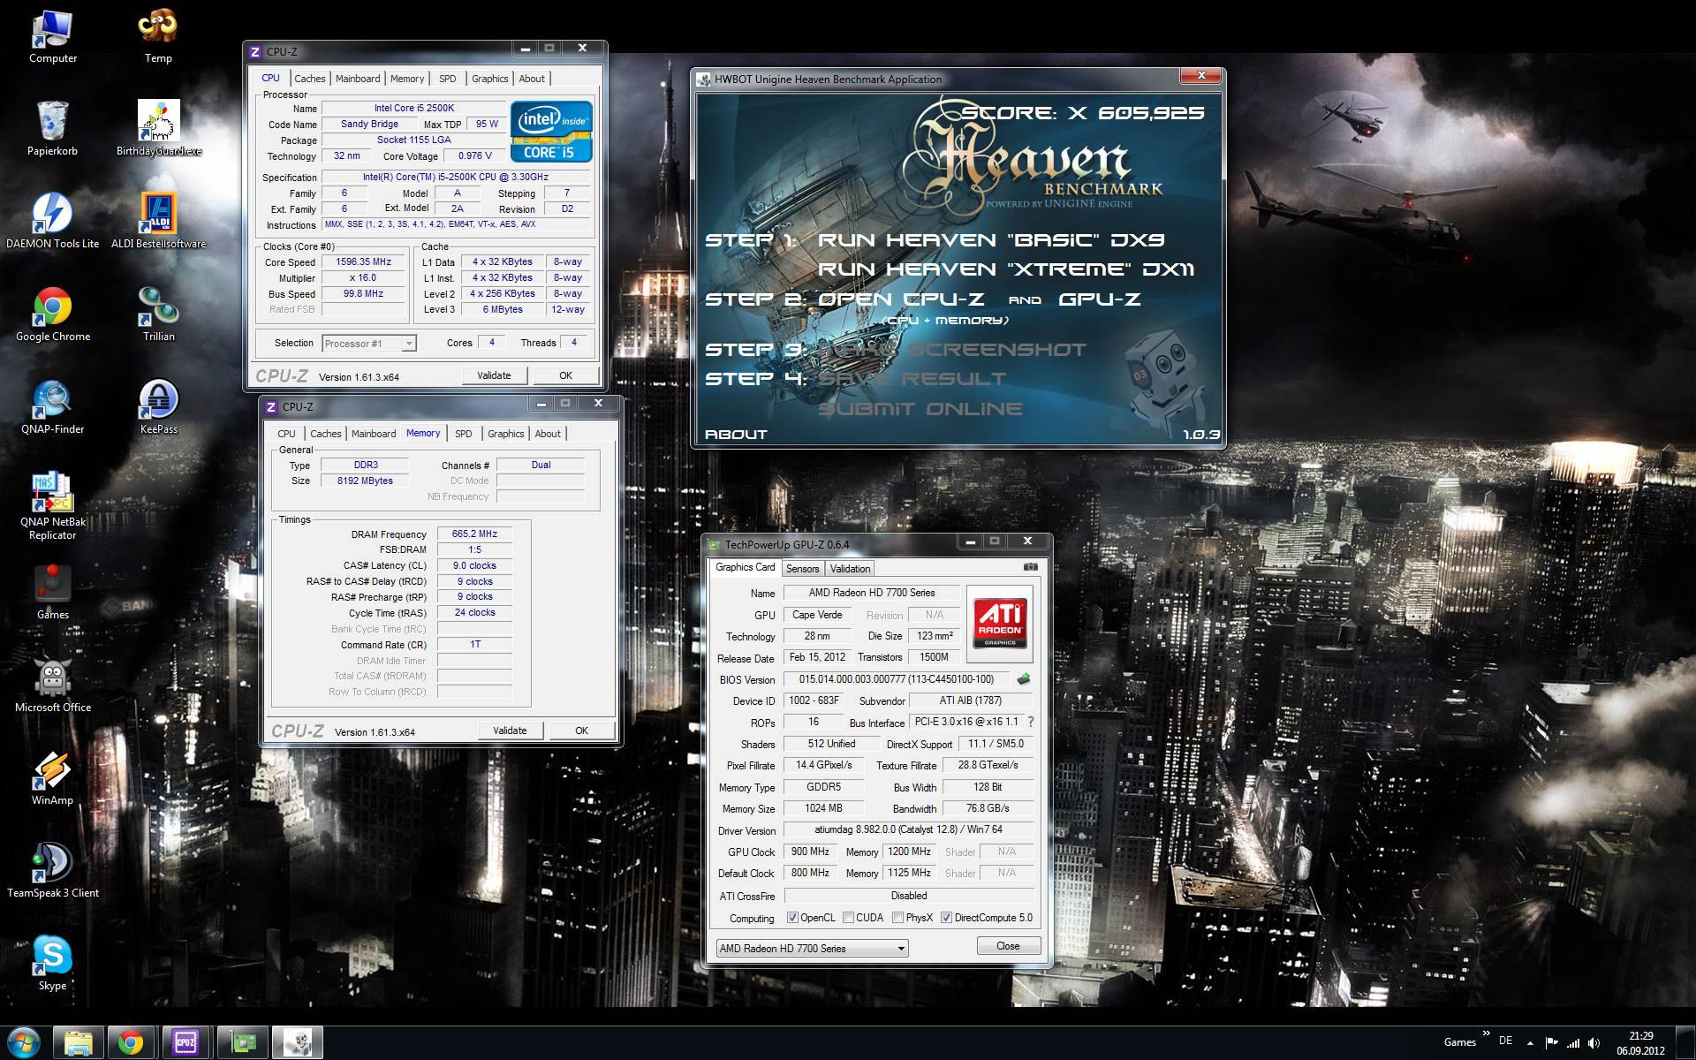Viewport: 1696px width, 1060px height.
Task: Click the GPU-Z taskbar button
Action: [x=242, y=1043]
